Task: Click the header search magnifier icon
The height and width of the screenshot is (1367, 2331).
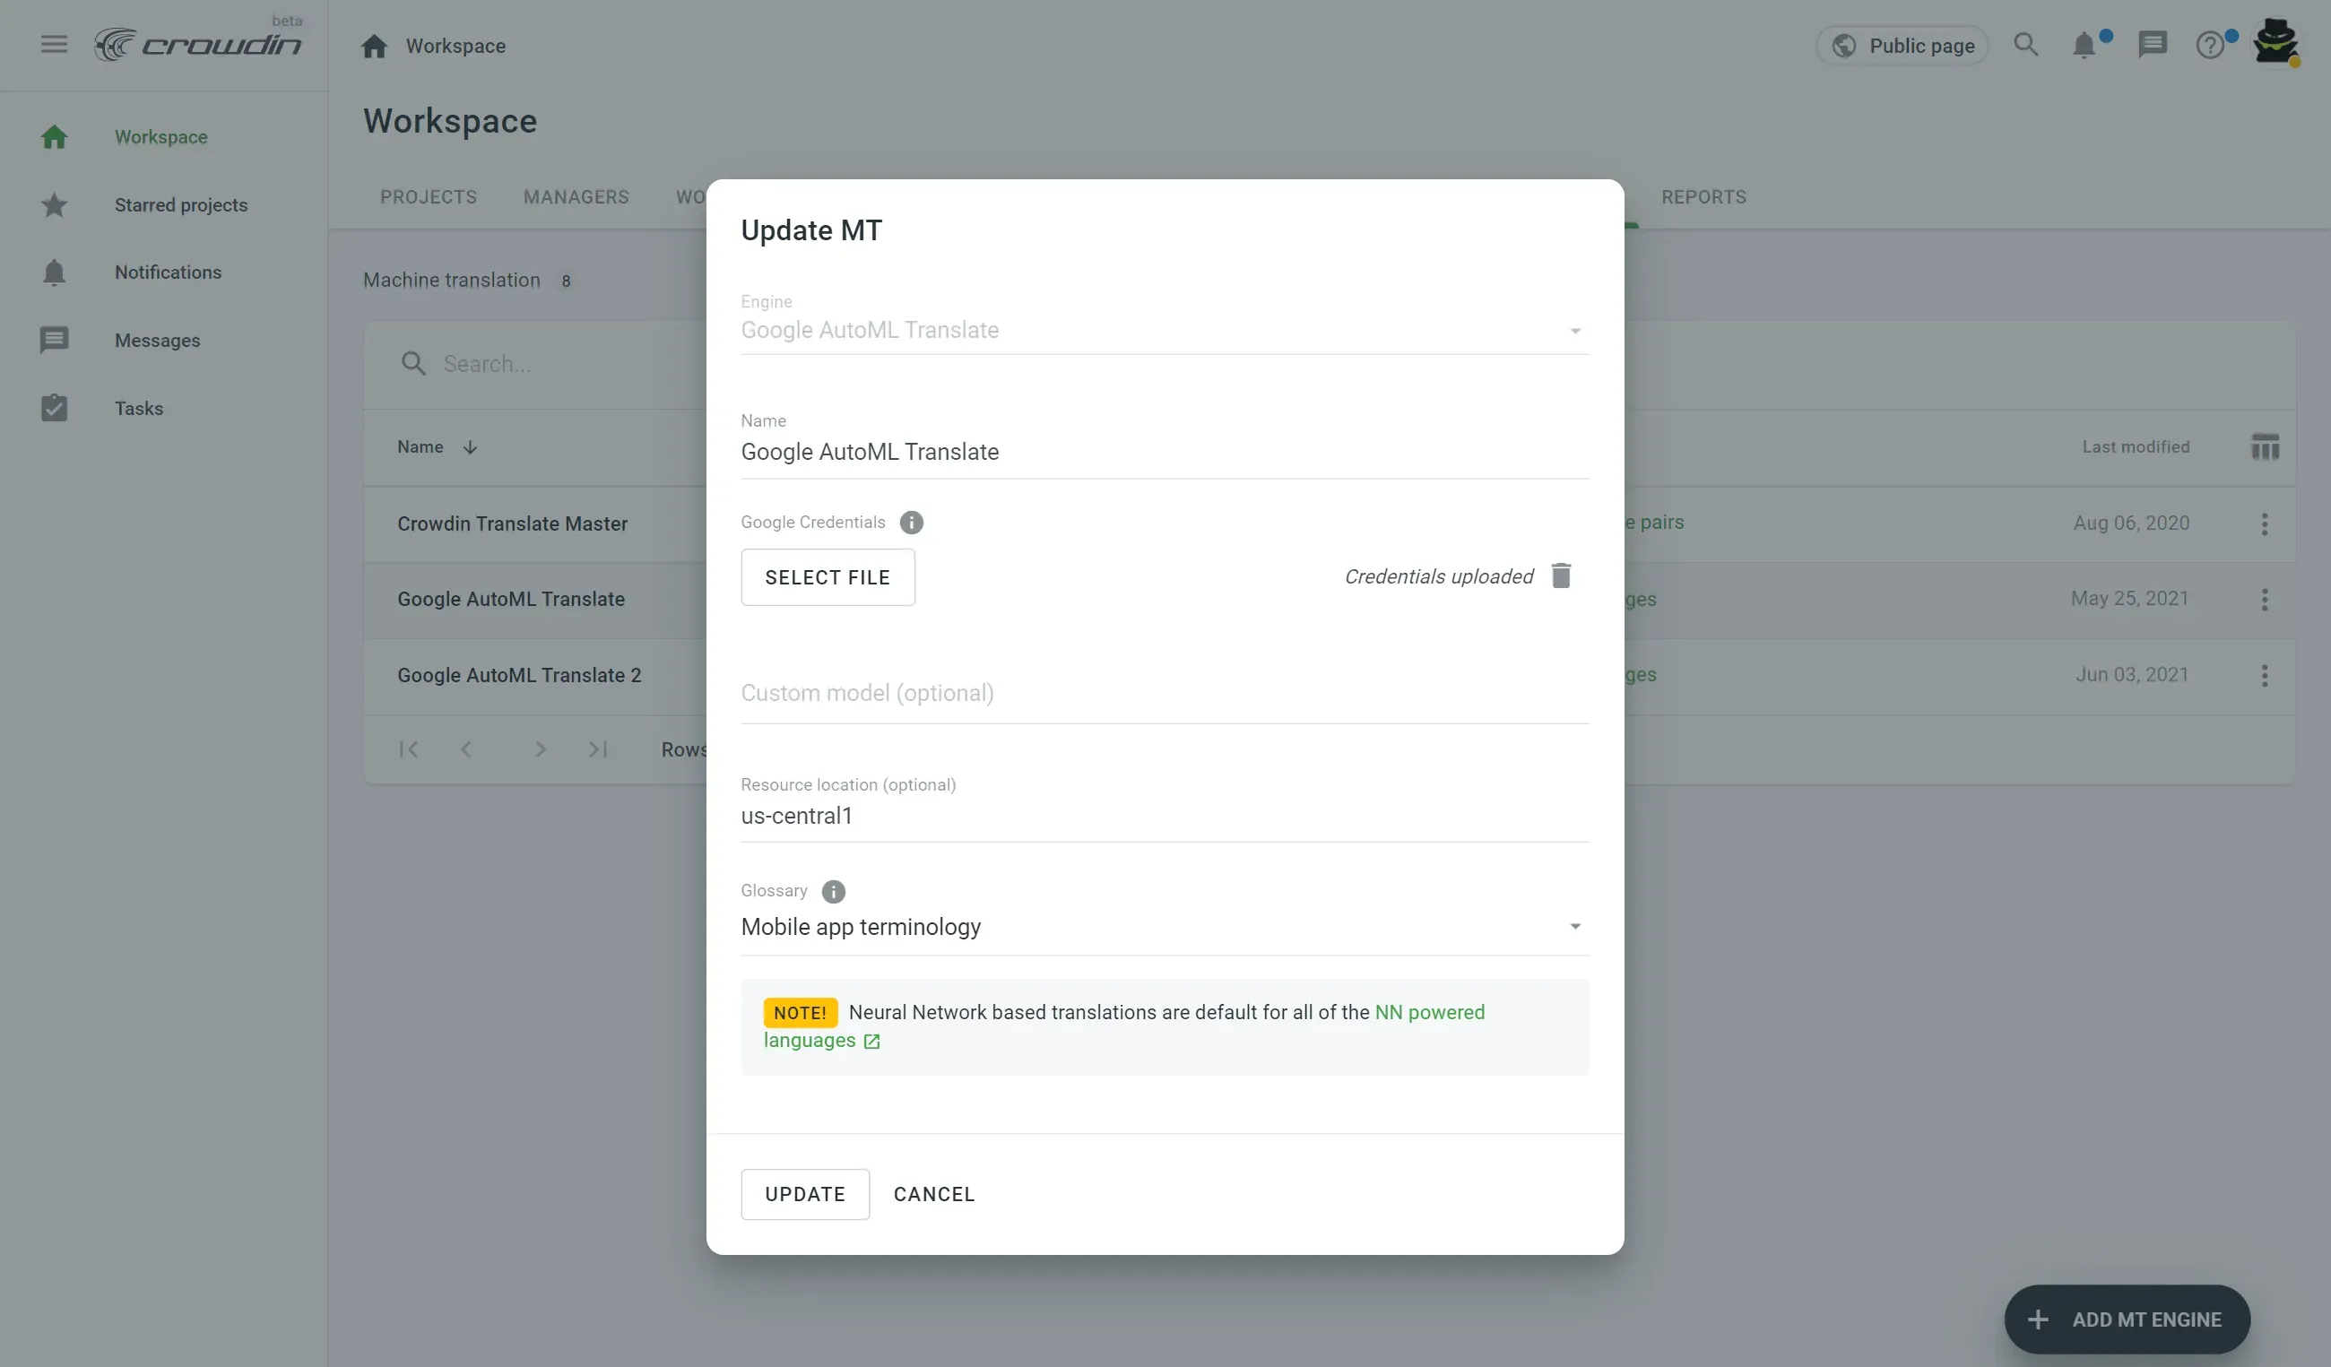Action: (2026, 46)
